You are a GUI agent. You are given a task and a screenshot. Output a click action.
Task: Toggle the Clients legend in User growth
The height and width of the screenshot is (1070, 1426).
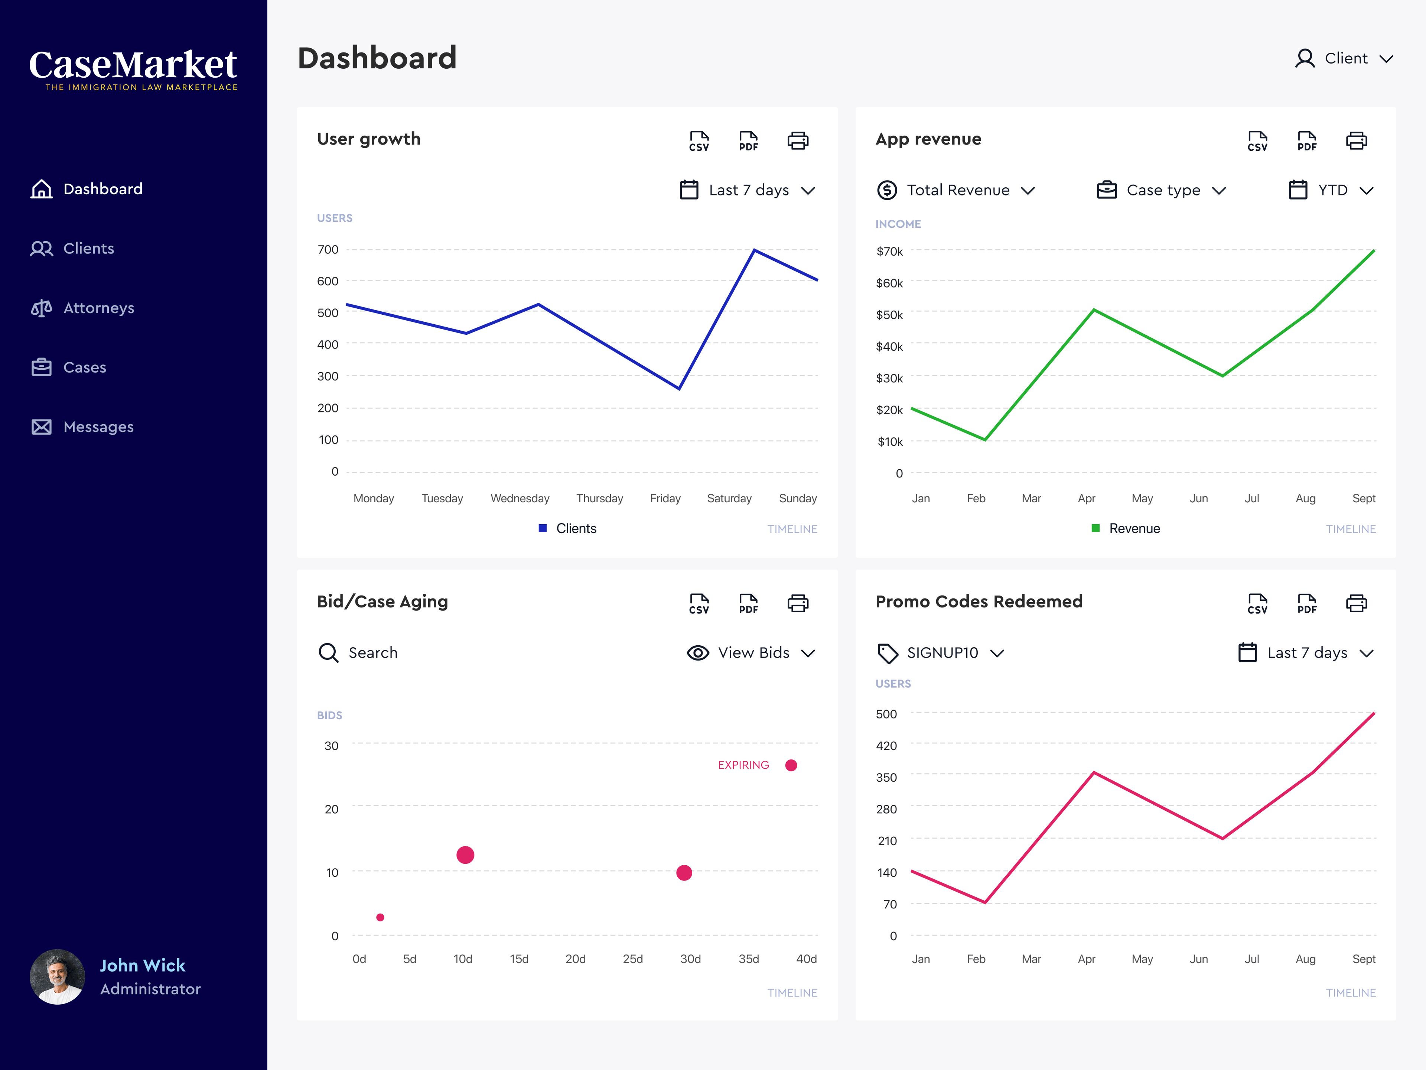[567, 528]
